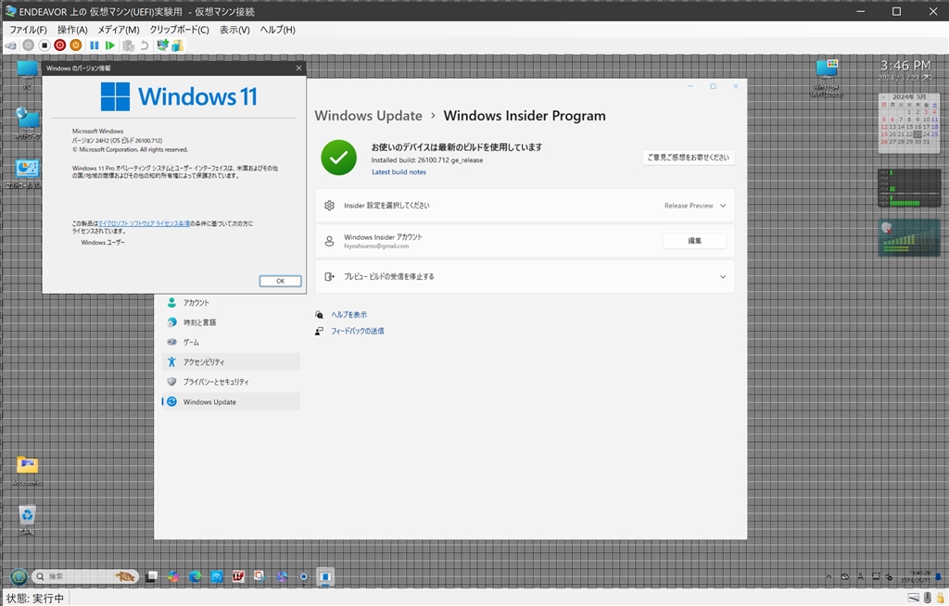Select 時刻と言語 in Settings sidebar
The image size is (949, 606).
231,322
